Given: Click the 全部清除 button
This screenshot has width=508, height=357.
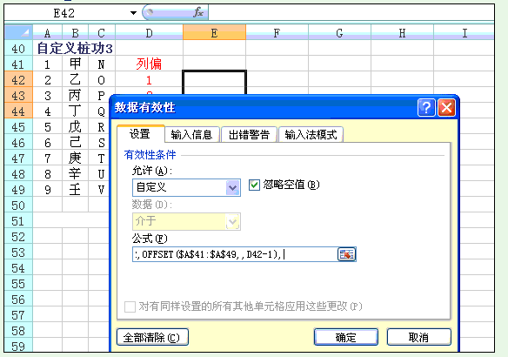Looking at the screenshot, I should click(152, 337).
